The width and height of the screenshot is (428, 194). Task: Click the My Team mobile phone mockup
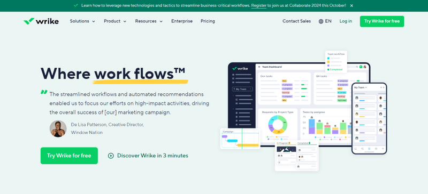tap(369, 118)
